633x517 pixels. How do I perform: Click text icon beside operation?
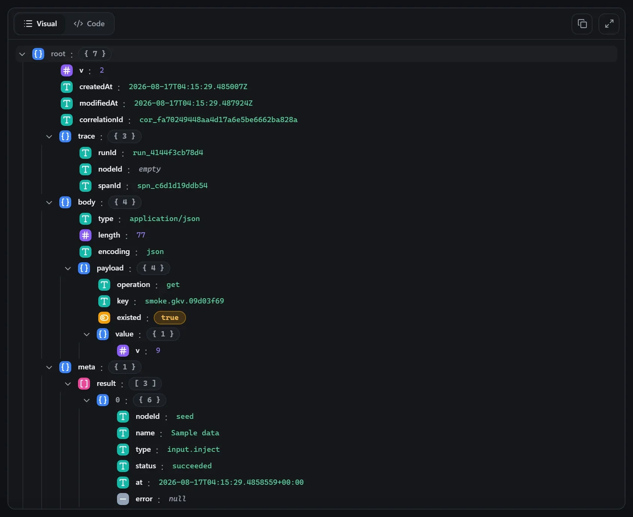pyautogui.click(x=104, y=285)
